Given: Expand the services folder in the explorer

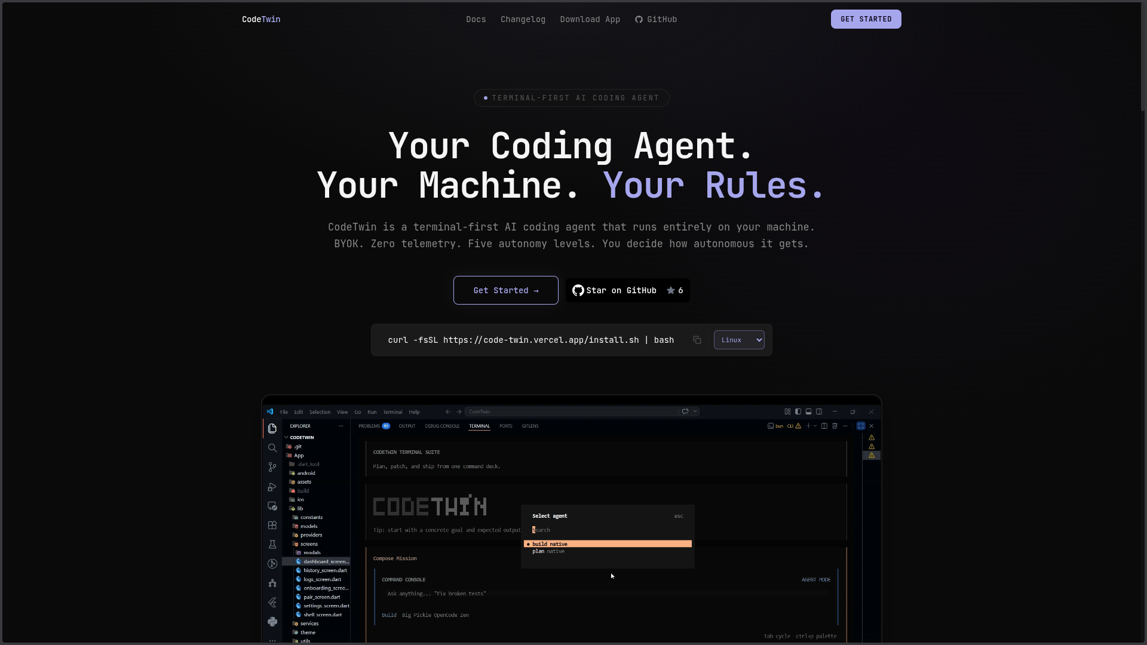Looking at the screenshot, I should coord(309,623).
